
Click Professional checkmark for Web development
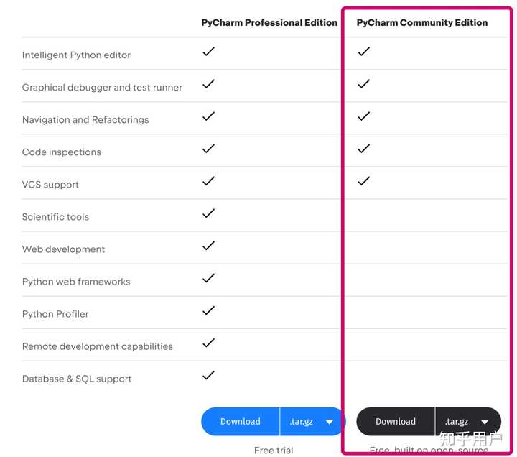click(x=208, y=246)
